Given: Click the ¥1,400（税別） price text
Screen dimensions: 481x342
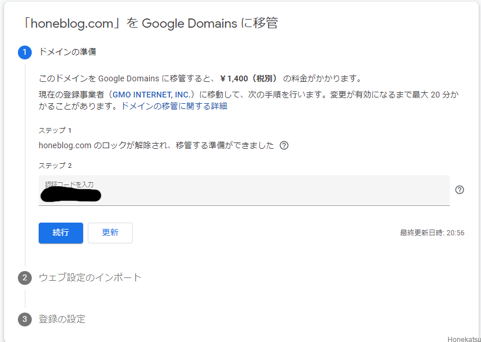Looking at the screenshot, I should 249,78.
